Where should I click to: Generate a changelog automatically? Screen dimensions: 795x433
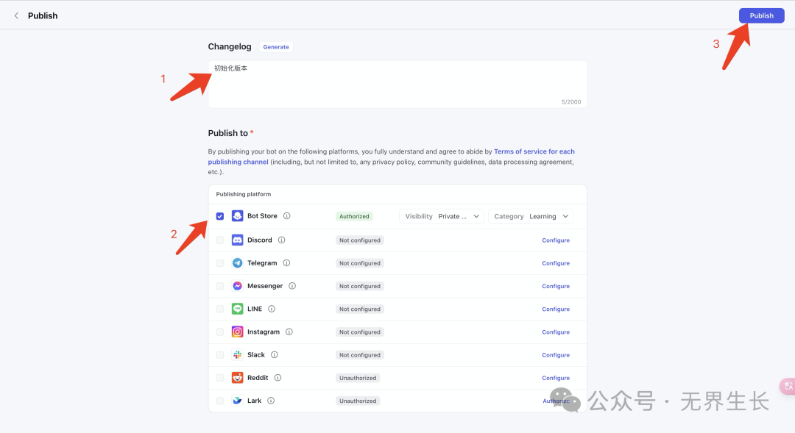point(276,47)
